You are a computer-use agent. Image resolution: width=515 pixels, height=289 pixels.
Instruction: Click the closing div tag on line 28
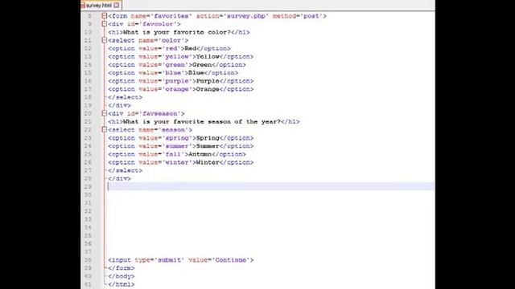(x=120, y=178)
